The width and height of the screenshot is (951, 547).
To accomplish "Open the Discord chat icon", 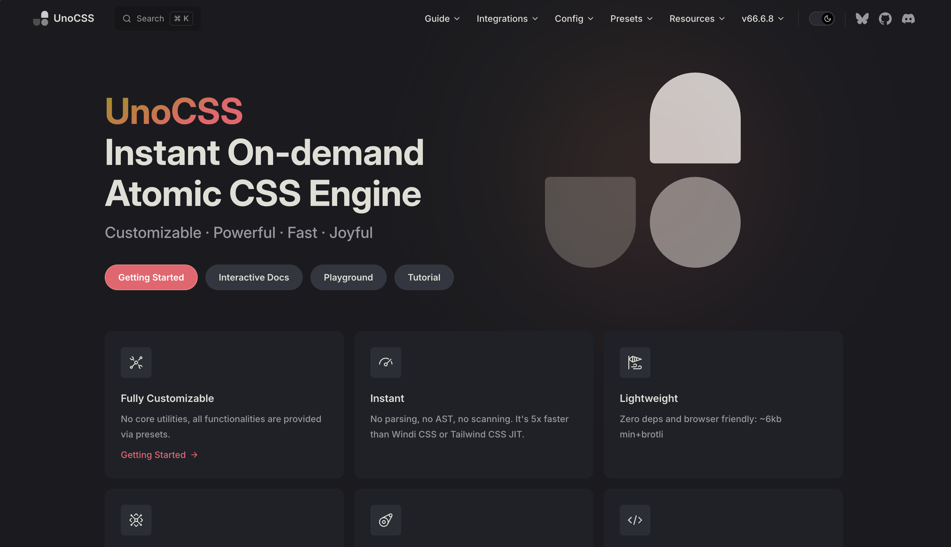I will 908,18.
